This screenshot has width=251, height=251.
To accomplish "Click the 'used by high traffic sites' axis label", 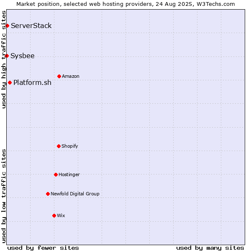I will 4,59.
